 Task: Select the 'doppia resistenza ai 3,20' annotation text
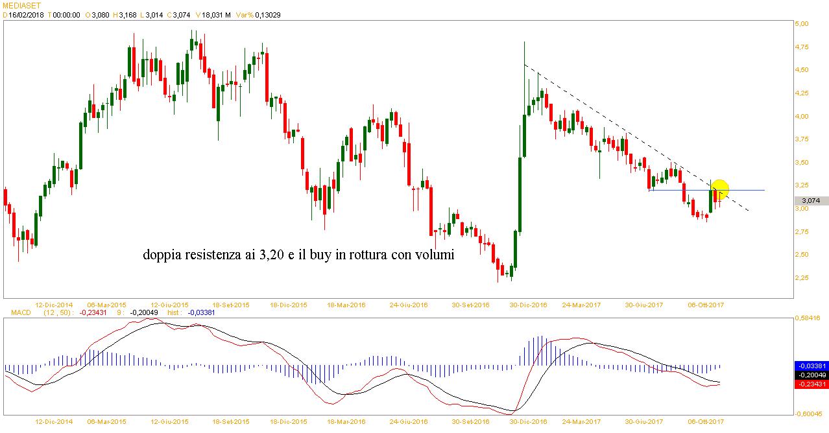click(298, 255)
